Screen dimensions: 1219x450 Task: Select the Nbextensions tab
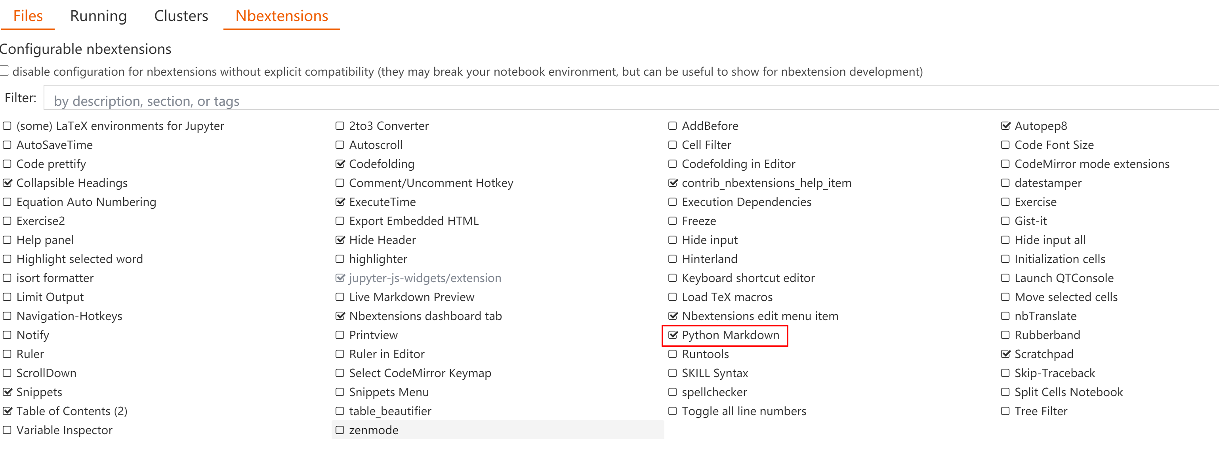point(281,15)
